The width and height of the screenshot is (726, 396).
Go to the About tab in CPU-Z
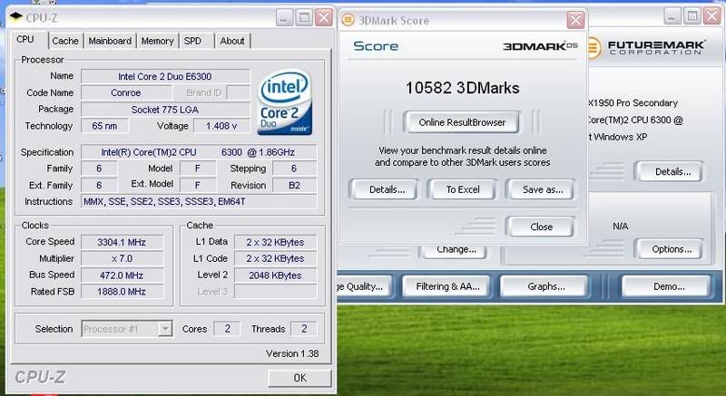point(232,41)
